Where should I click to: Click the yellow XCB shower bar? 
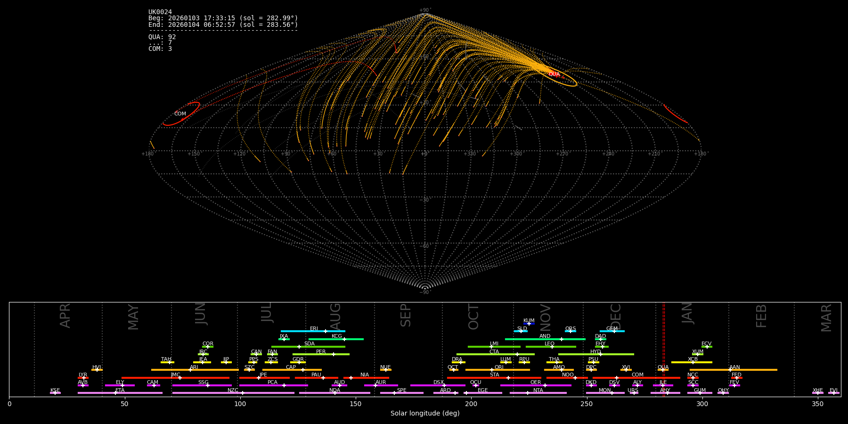tap(692, 362)
